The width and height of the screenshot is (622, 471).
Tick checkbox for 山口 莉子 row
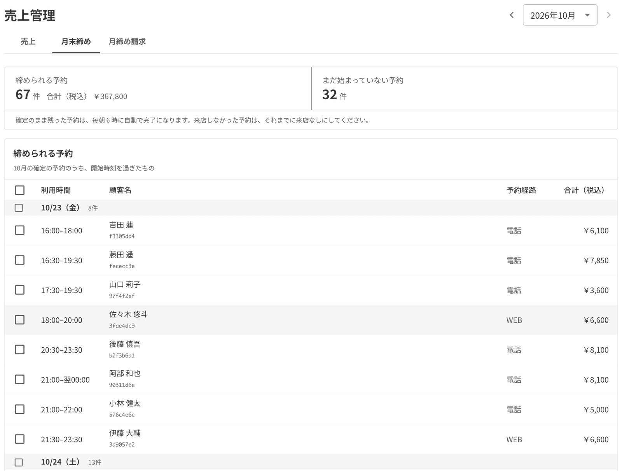click(x=19, y=290)
